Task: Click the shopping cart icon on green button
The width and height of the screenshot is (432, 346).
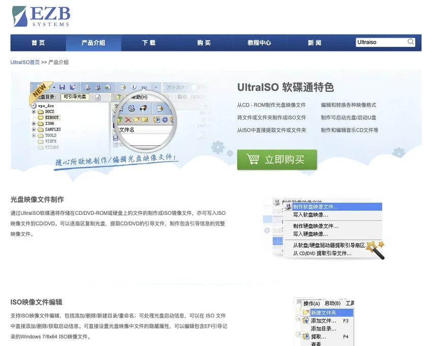Action: point(253,160)
